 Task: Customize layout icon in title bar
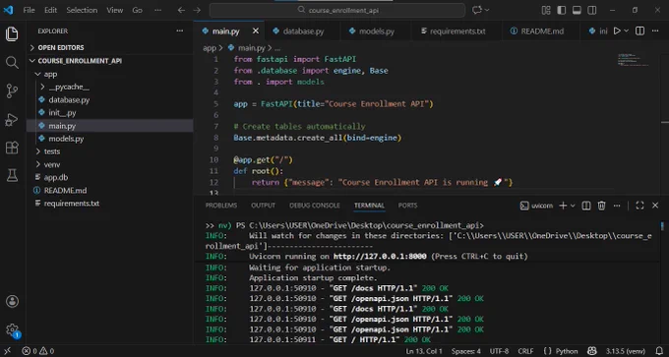tap(546, 10)
